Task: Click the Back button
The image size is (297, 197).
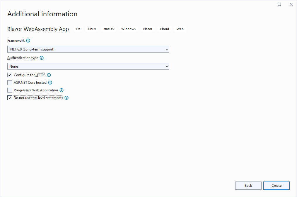Action: [248, 186]
